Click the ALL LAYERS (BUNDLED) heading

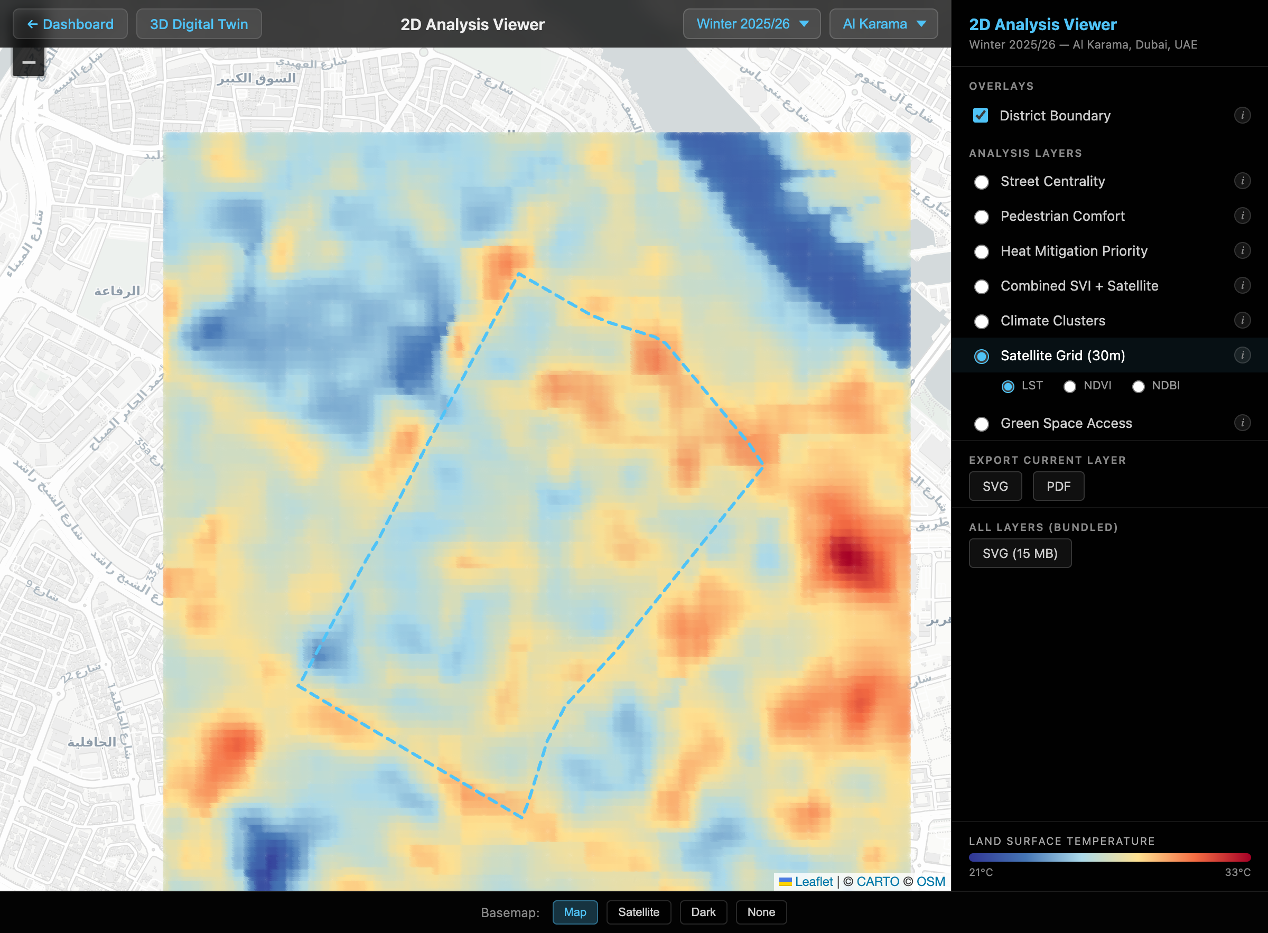tap(1043, 527)
